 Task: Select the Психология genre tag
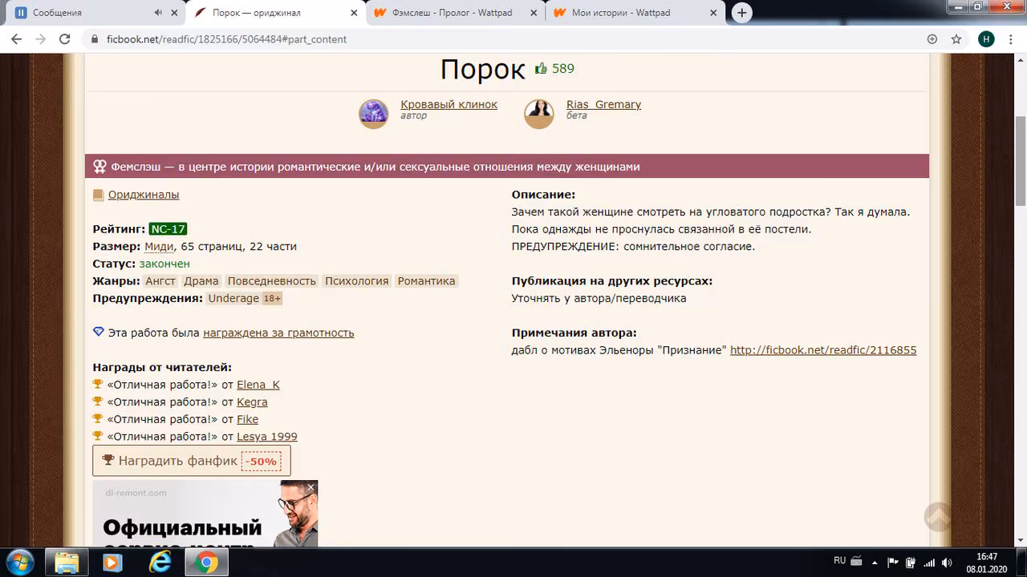pyautogui.click(x=357, y=280)
